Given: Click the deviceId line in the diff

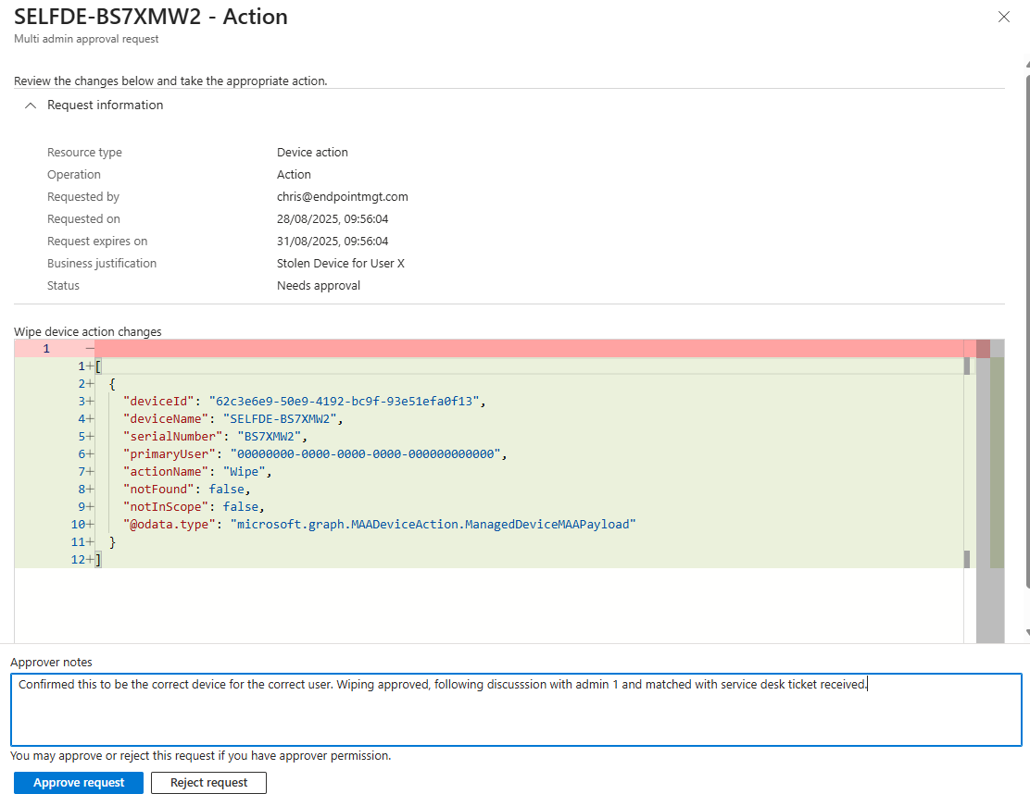Looking at the screenshot, I should 304,401.
